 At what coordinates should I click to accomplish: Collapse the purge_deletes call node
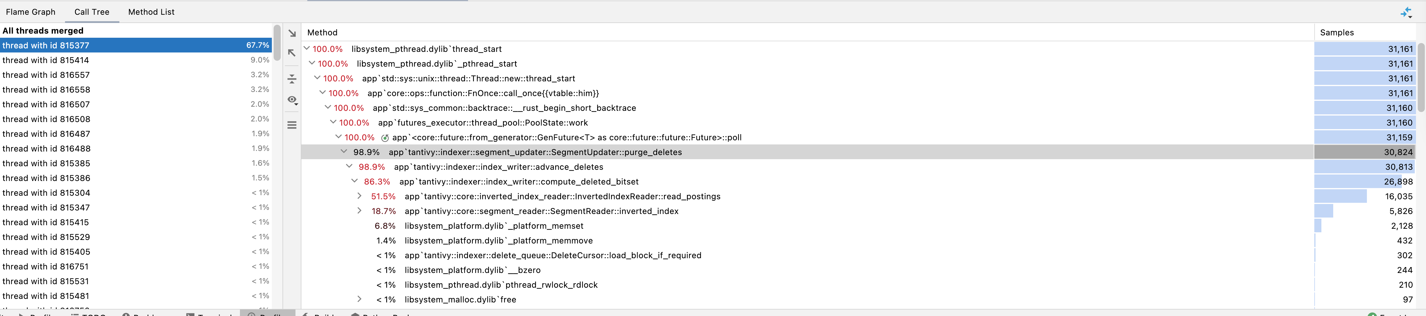point(344,152)
